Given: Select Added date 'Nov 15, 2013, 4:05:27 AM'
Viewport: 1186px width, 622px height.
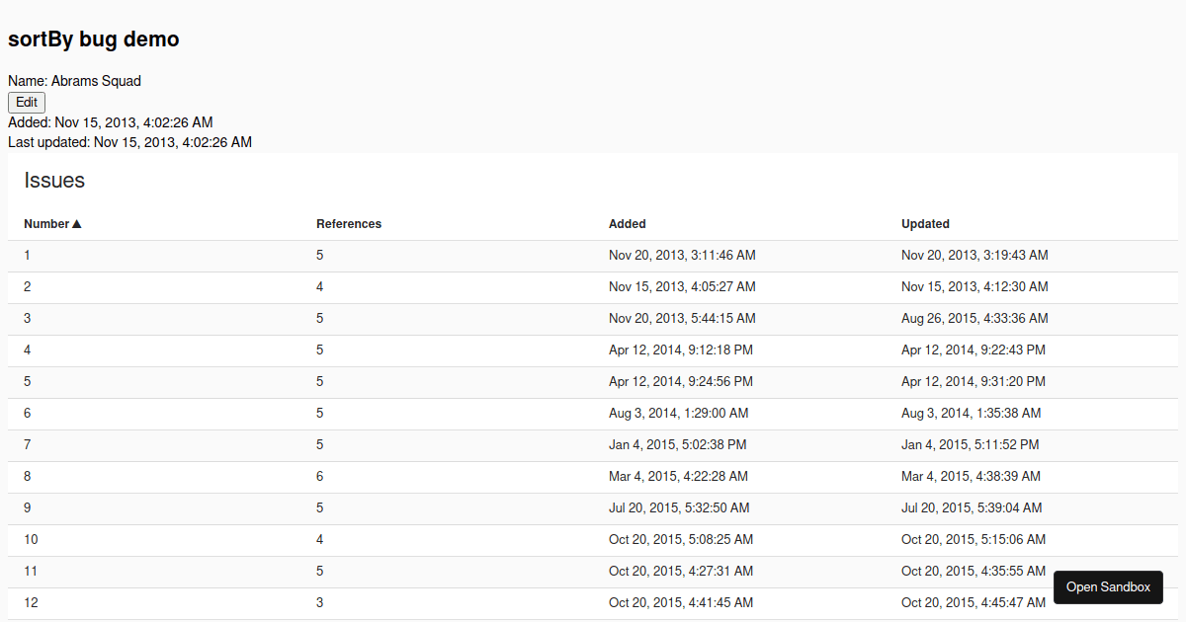Looking at the screenshot, I should coord(682,287).
